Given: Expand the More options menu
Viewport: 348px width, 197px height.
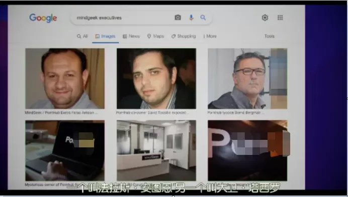Looking at the screenshot, I should (210, 36).
